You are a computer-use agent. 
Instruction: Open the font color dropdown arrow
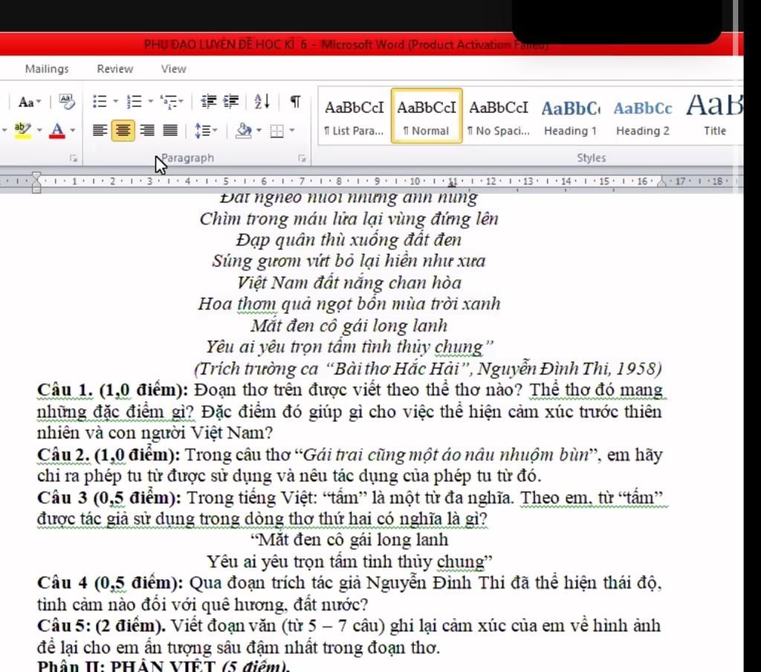(73, 130)
